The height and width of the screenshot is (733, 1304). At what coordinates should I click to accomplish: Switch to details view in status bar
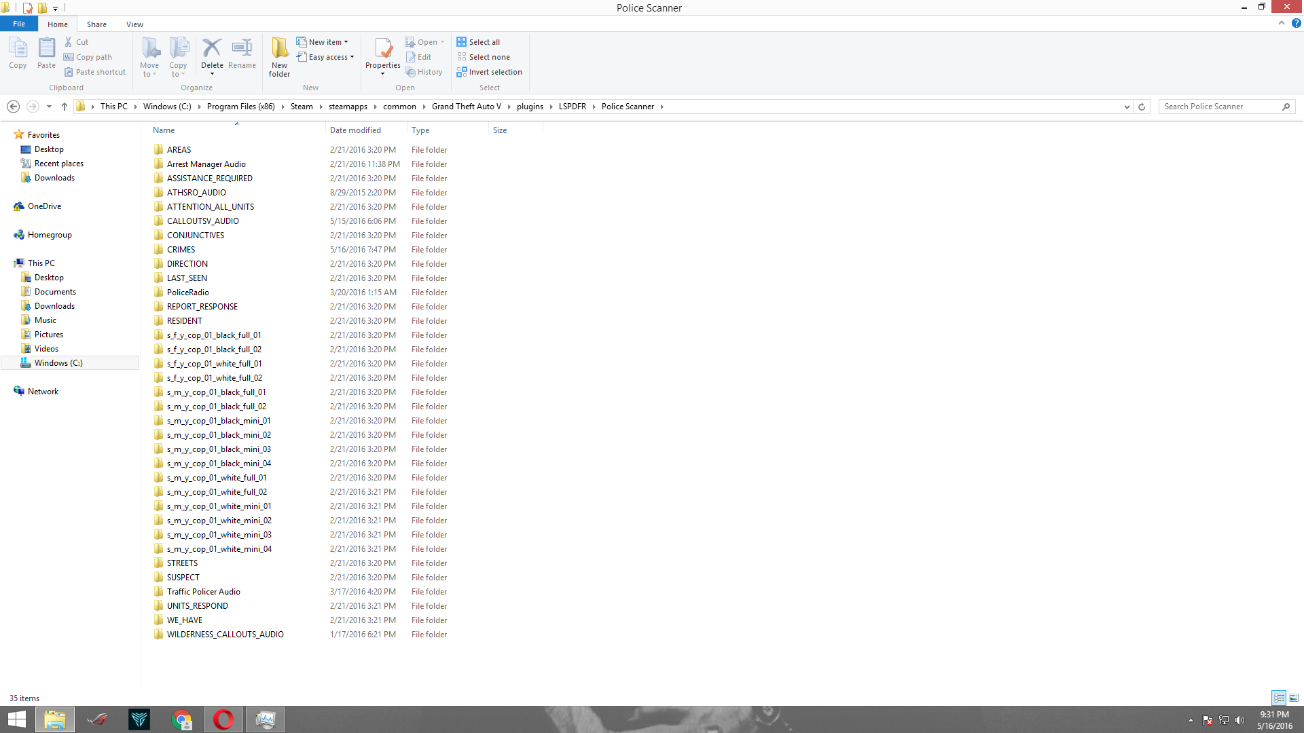pos(1279,698)
